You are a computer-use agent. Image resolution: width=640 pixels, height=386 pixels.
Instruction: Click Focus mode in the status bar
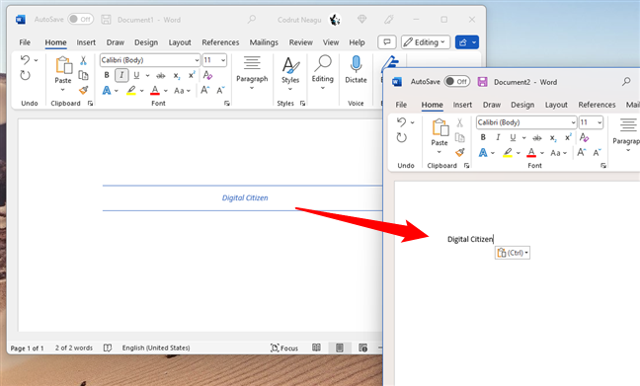[x=284, y=347]
